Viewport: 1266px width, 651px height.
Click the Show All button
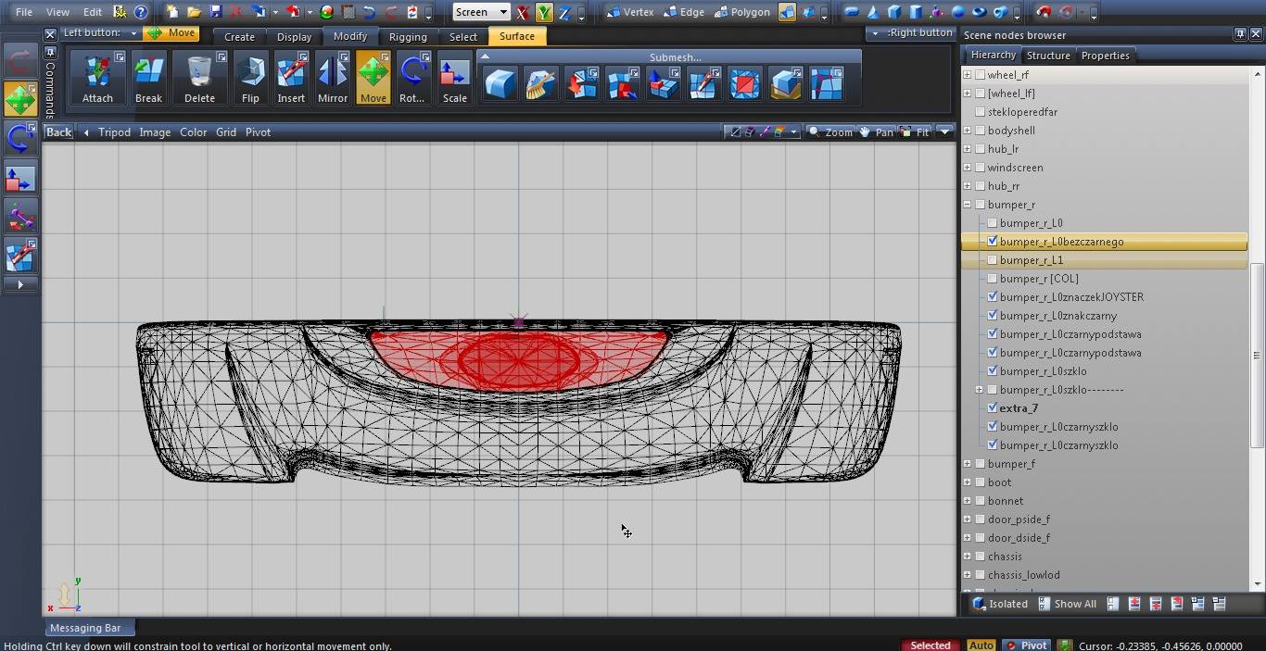click(1067, 604)
